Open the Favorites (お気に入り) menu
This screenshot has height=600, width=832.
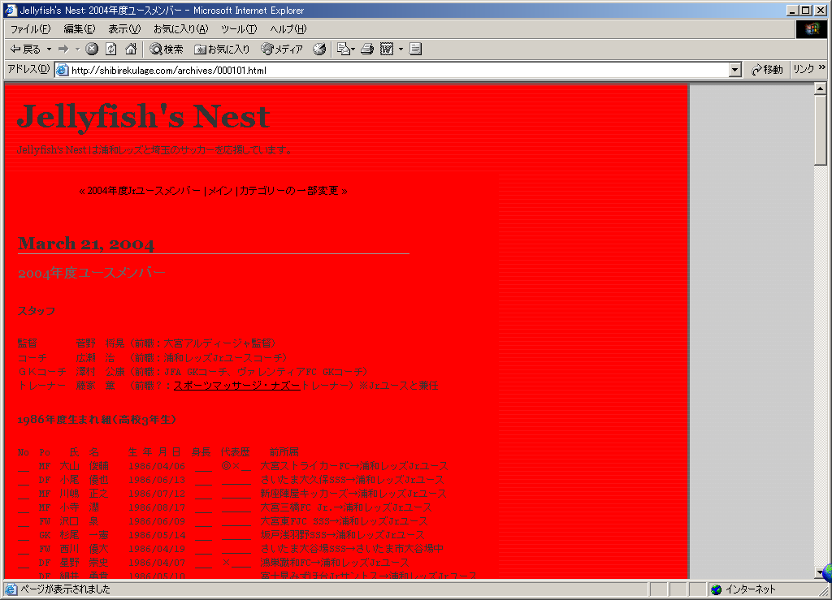[x=181, y=29]
